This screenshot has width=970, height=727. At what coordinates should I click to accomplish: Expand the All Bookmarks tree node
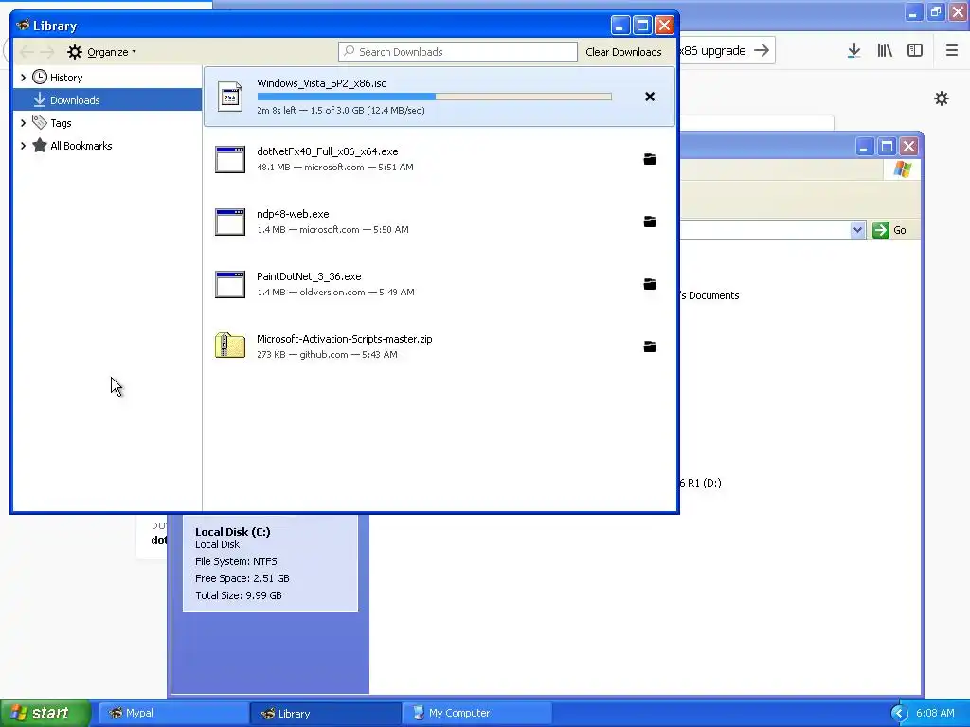pos(24,146)
